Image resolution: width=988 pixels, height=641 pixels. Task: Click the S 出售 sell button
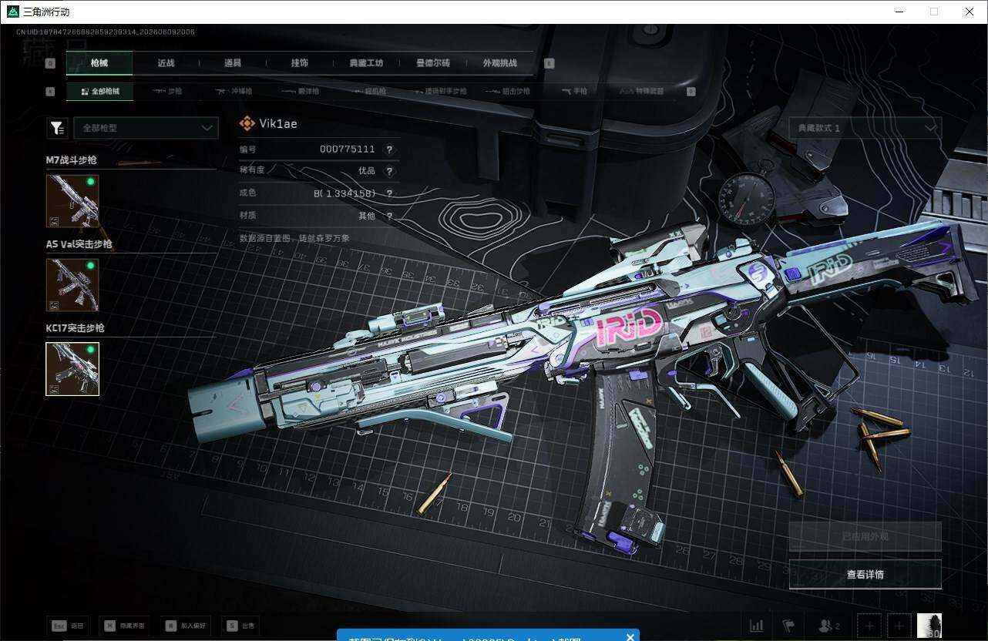point(240,626)
